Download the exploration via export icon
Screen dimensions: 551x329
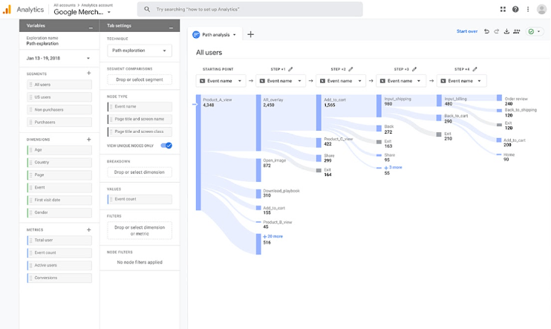(506, 32)
